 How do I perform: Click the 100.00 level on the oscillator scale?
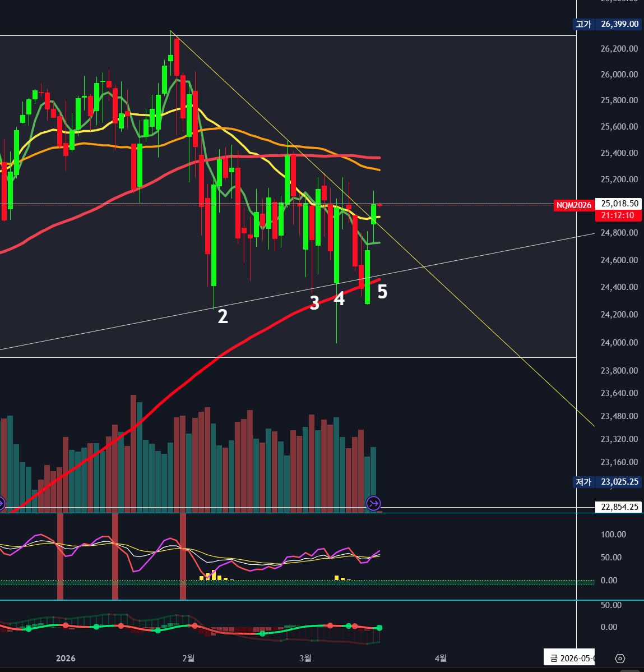click(x=613, y=535)
